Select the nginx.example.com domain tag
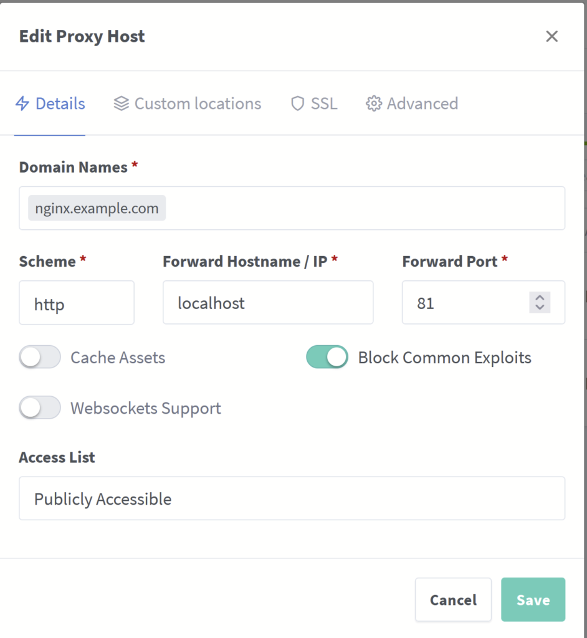The height and width of the screenshot is (638, 587). tap(97, 208)
